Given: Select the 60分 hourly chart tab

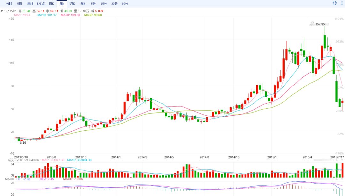Looking at the screenshot, I should pos(125,4).
